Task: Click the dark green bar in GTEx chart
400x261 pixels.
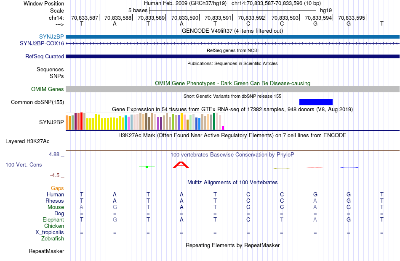Action: 214,122
